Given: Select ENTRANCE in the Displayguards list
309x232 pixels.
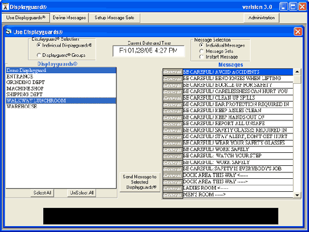Looking at the screenshot, I should point(61,76).
